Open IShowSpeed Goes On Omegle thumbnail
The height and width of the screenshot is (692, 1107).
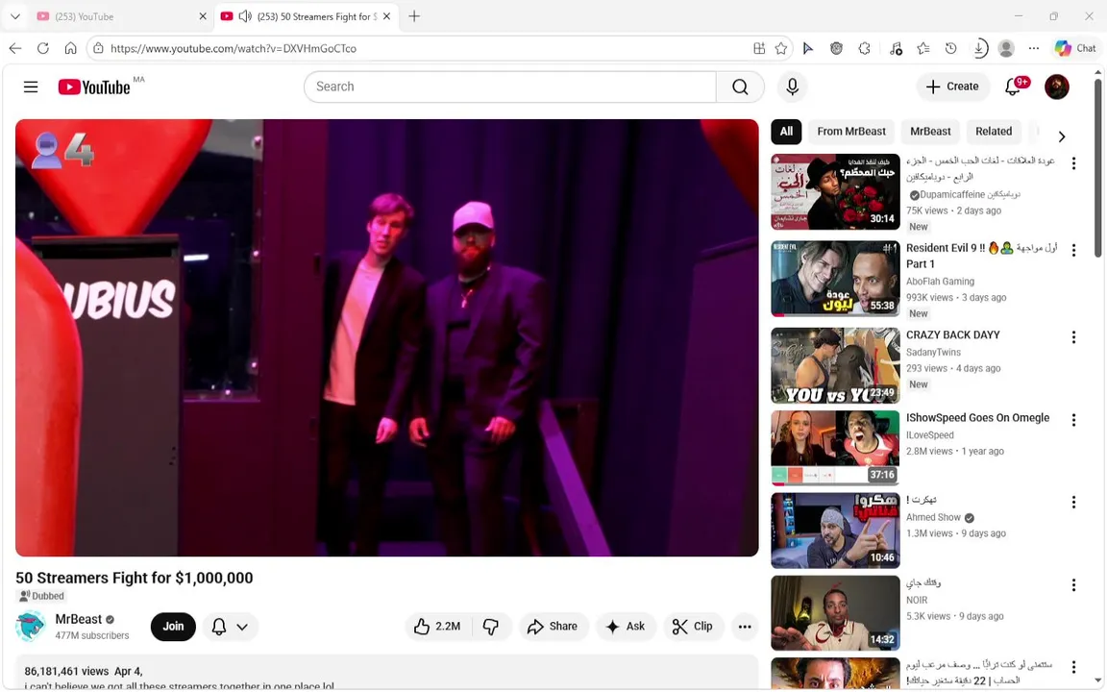(x=835, y=449)
